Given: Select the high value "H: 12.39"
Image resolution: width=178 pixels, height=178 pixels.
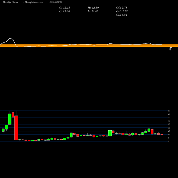Looking at the screenshot, I should click(x=93, y=8).
